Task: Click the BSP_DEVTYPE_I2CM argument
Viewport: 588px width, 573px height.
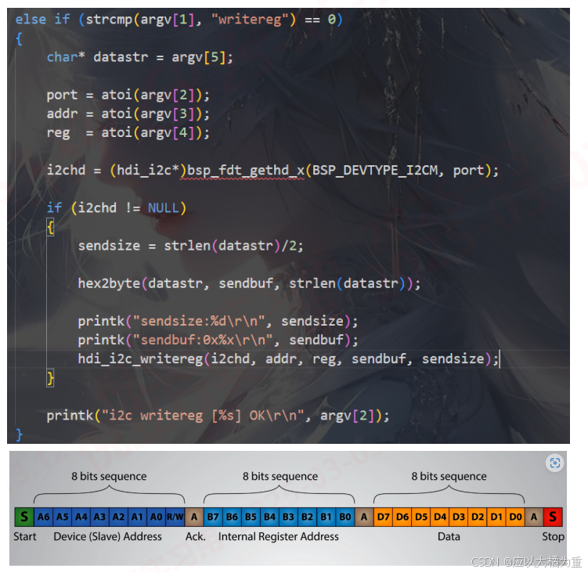Action: coord(374,171)
